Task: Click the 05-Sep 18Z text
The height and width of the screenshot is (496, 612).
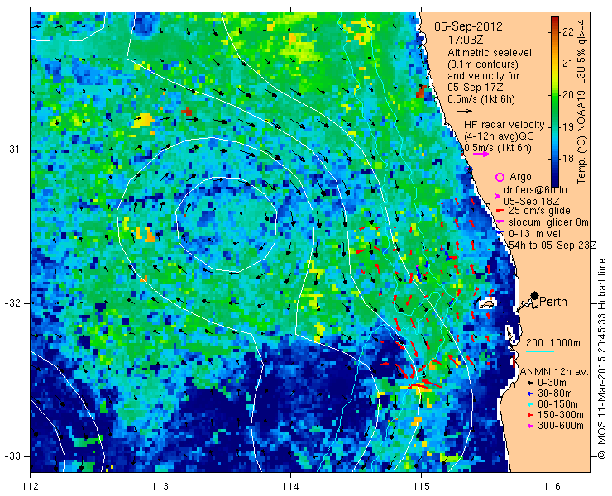Action: tap(531, 202)
